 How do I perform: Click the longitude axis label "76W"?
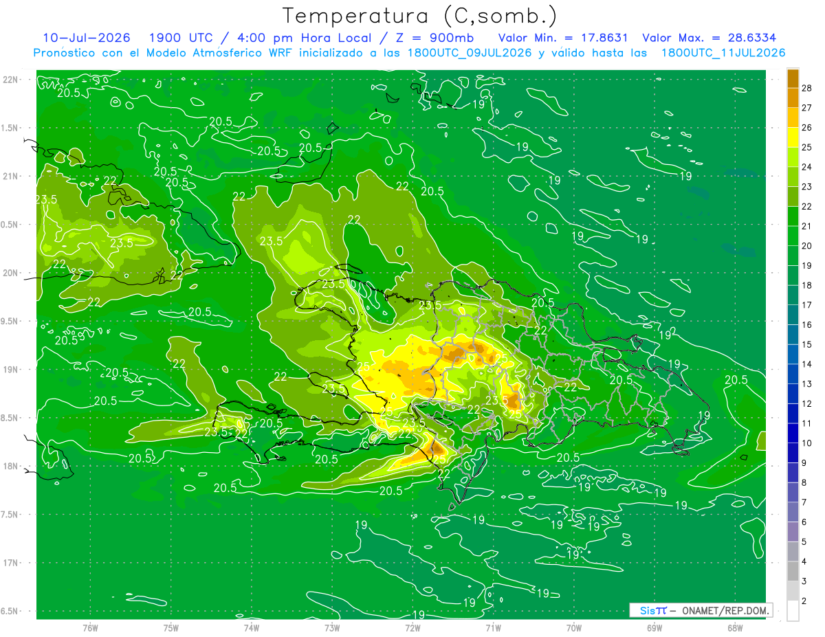90,628
